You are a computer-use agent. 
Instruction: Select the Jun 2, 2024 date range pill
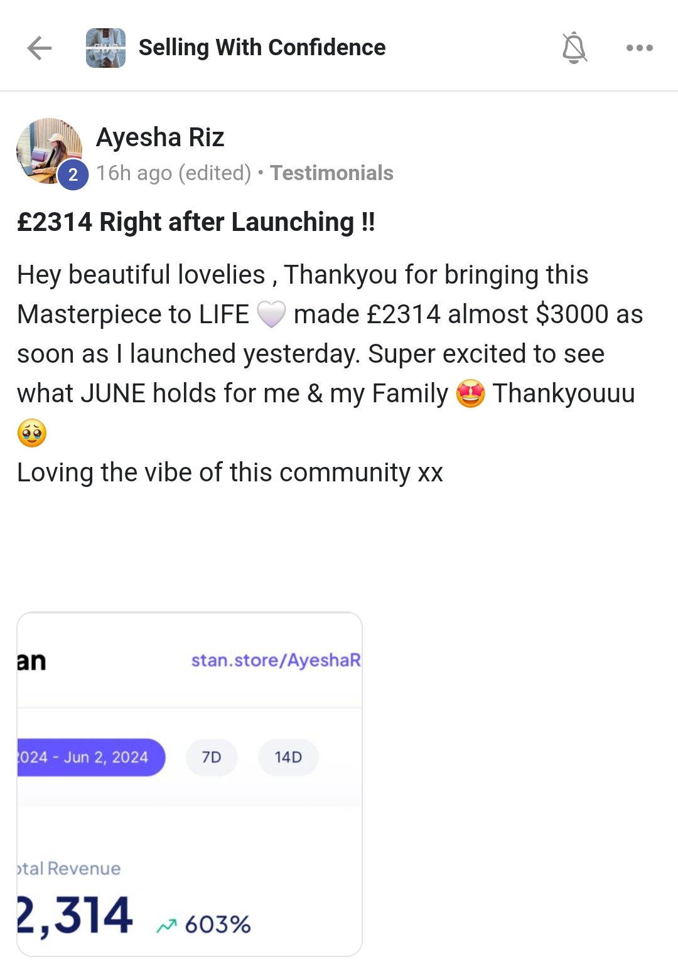point(91,757)
